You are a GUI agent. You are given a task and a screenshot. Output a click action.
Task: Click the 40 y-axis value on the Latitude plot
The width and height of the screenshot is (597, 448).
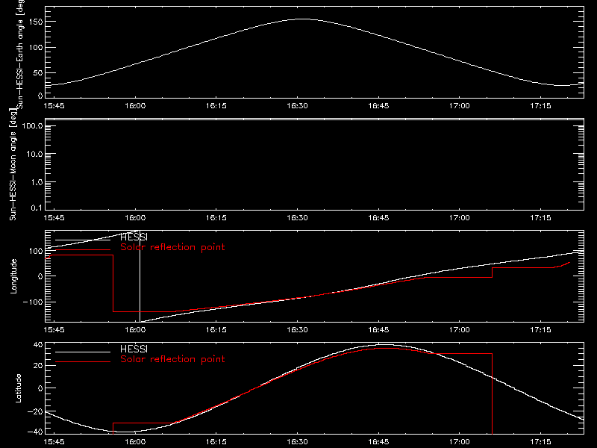(38, 345)
